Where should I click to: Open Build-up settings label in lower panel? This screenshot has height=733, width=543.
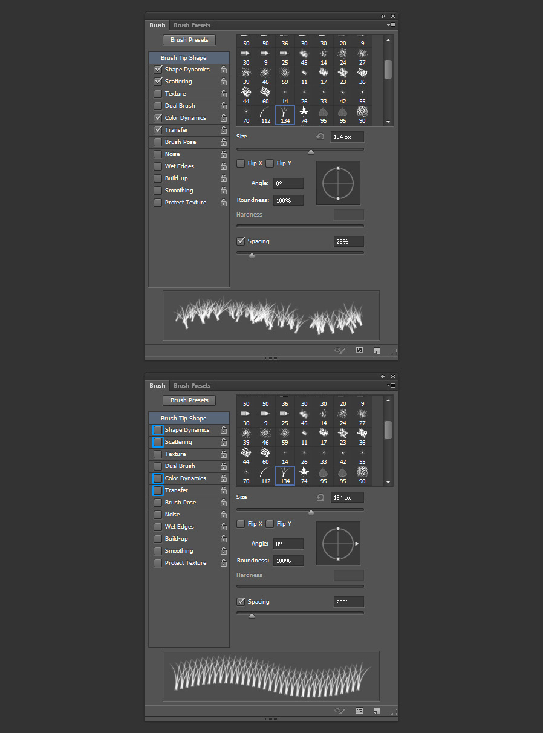pos(176,539)
